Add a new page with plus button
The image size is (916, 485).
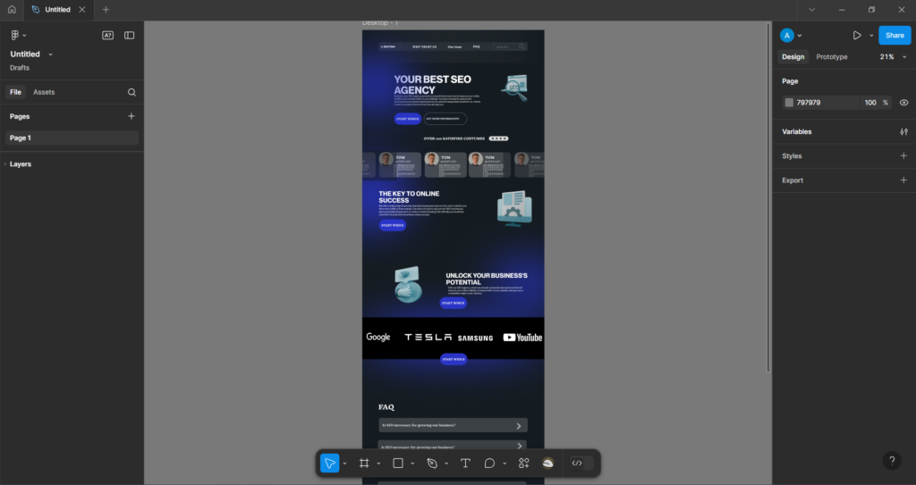(x=131, y=116)
